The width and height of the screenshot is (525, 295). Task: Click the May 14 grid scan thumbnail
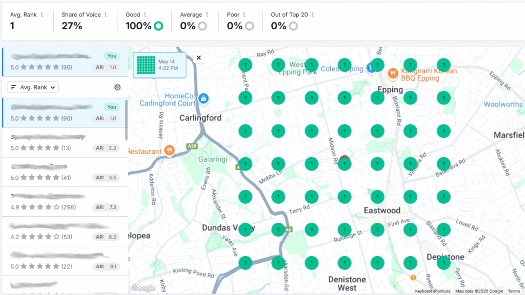pyautogui.click(x=146, y=65)
